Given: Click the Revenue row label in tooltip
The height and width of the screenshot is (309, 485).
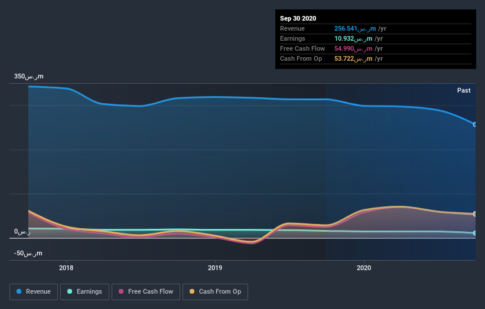Looking at the screenshot, I should 292,29.
